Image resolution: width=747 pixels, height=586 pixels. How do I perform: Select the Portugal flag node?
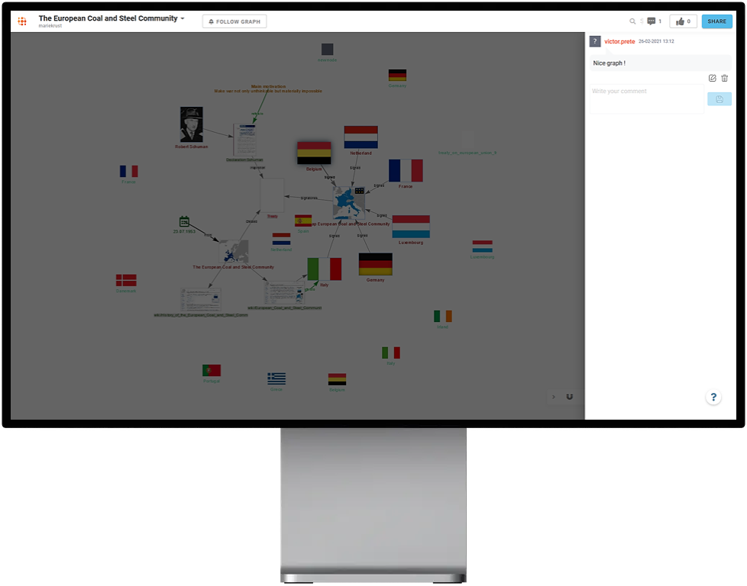pos(212,370)
